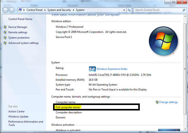188x133 pixels.
Task: Open Remote settings link
Action: pyautogui.click(x=18, y=32)
